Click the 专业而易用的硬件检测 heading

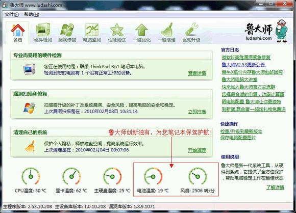pyautogui.click(x=37, y=56)
